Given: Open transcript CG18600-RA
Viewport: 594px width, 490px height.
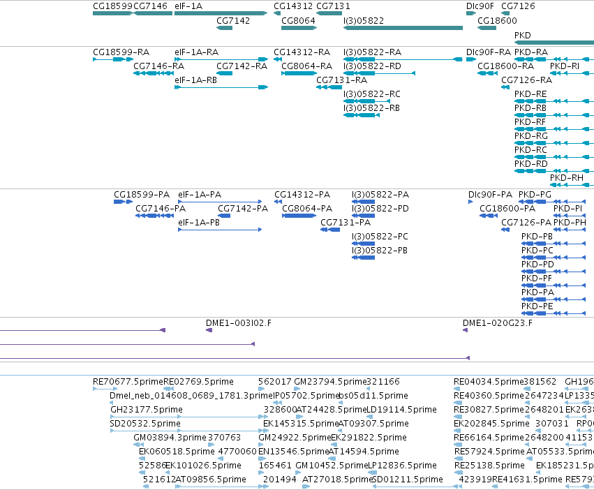Looking at the screenshot, I should [506, 66].
